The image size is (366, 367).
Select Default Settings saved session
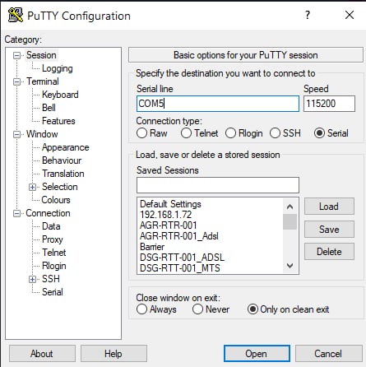(170, 204)
